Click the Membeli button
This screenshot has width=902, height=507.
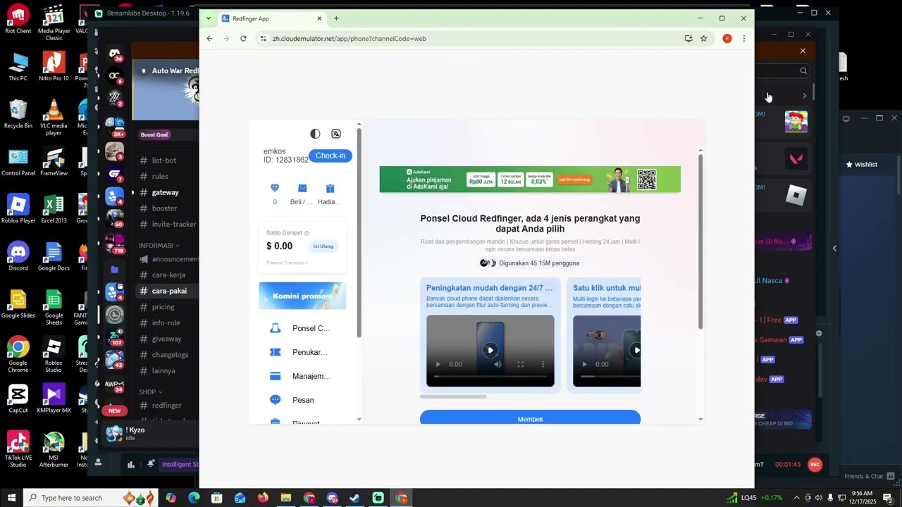pos(530,418)
